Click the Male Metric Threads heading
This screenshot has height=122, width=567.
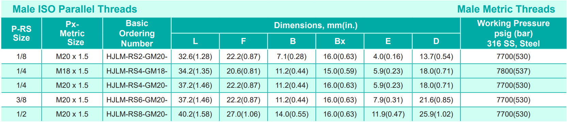tap(506, 9)
